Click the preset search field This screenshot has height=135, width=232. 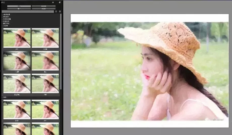(x=28, y=12)
